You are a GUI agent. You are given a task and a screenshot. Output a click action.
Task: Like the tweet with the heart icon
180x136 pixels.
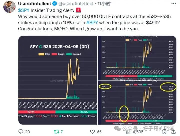pyautogui.click(x=92, y=132)
